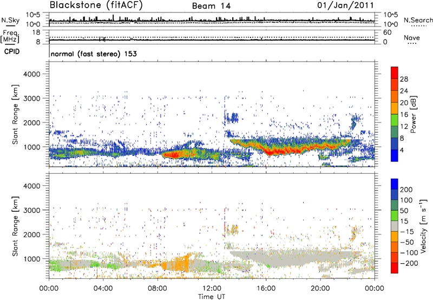Pick green Velocity segment between 15 and 50

pyautogui.click(x=395, y=216)
